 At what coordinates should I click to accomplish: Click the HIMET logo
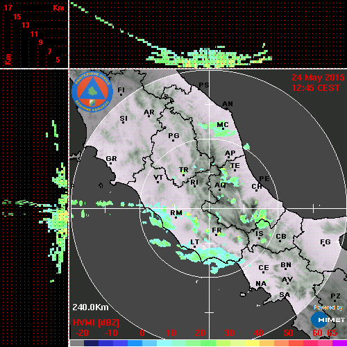[328, 320]
